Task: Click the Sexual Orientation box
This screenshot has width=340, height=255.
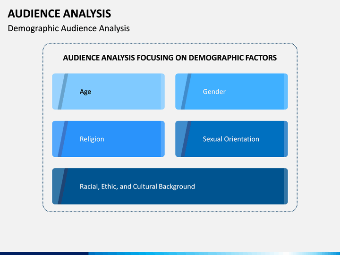Action: [x=231, y=139]
